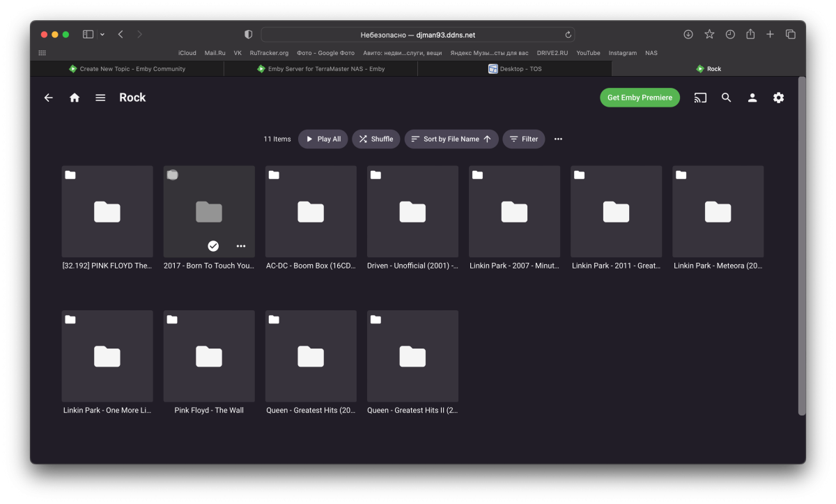The width and height of the screenshot is (836, 504).
Task: Open the settings gear icon
Action: [x=778, y=98]
